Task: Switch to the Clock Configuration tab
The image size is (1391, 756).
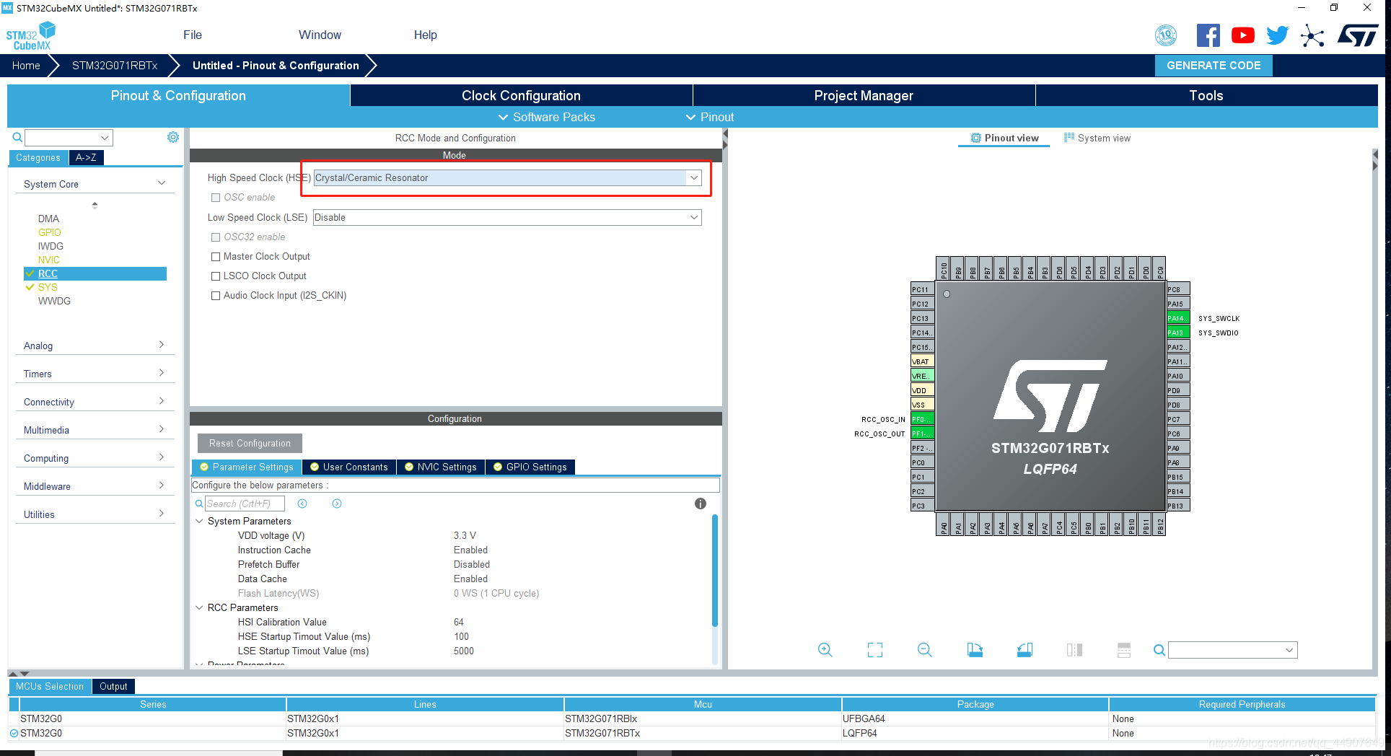Action: [x=521, y=95]
